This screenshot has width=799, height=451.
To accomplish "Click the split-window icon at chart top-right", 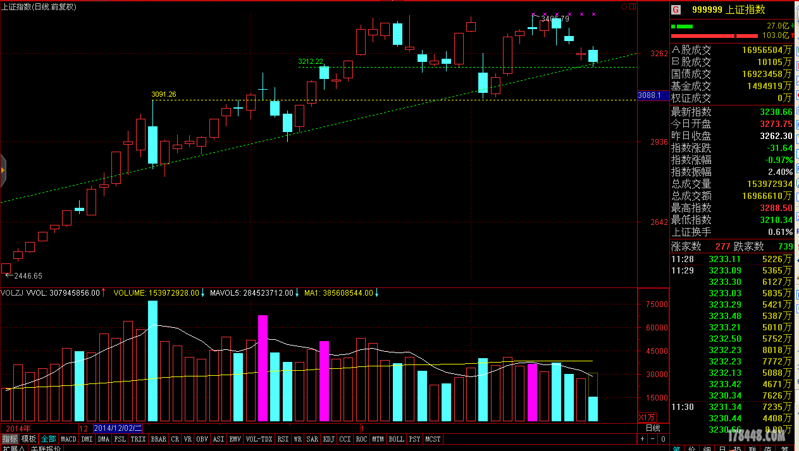I will pyautogui.click(x=633, y=6).
